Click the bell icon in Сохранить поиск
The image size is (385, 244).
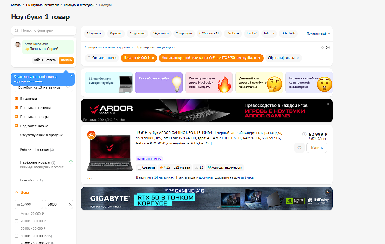point(89,58)
